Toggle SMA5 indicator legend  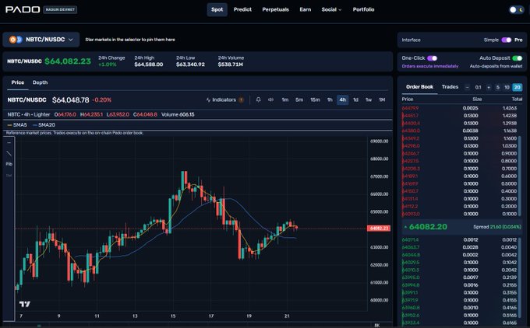tap(17, 125)
